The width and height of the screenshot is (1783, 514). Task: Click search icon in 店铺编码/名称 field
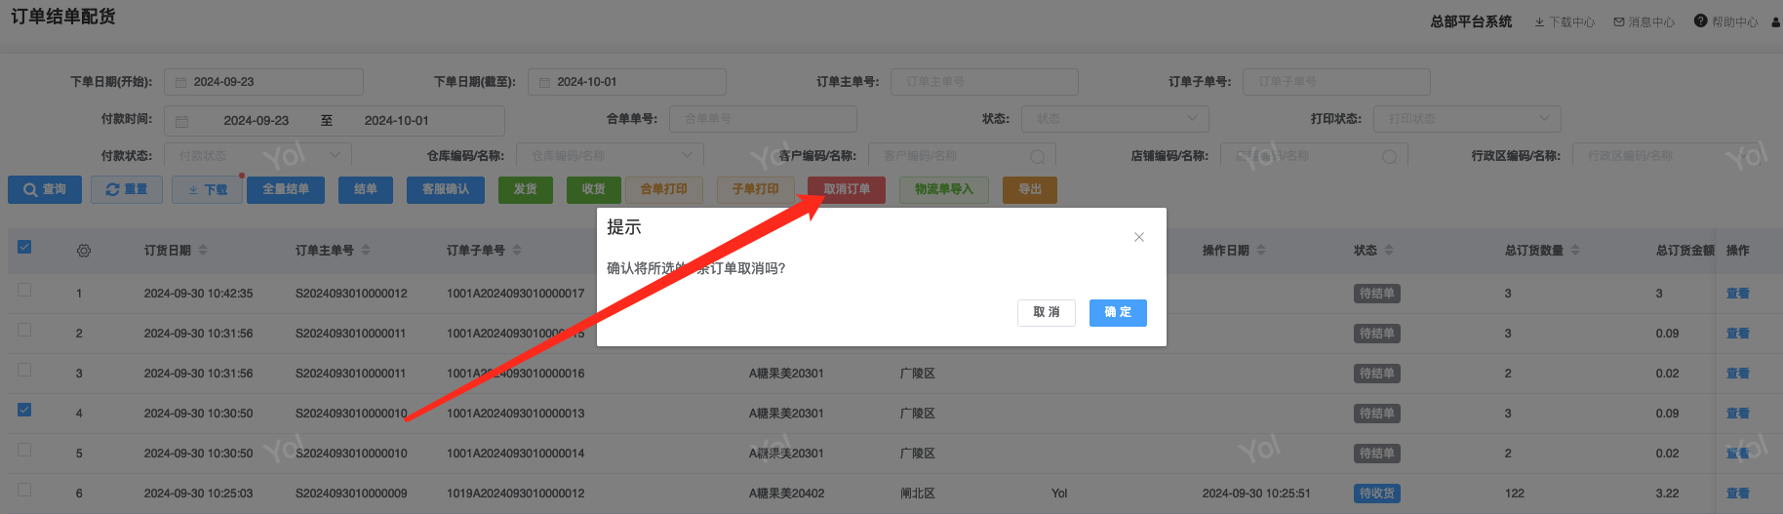click(1389, 157)
